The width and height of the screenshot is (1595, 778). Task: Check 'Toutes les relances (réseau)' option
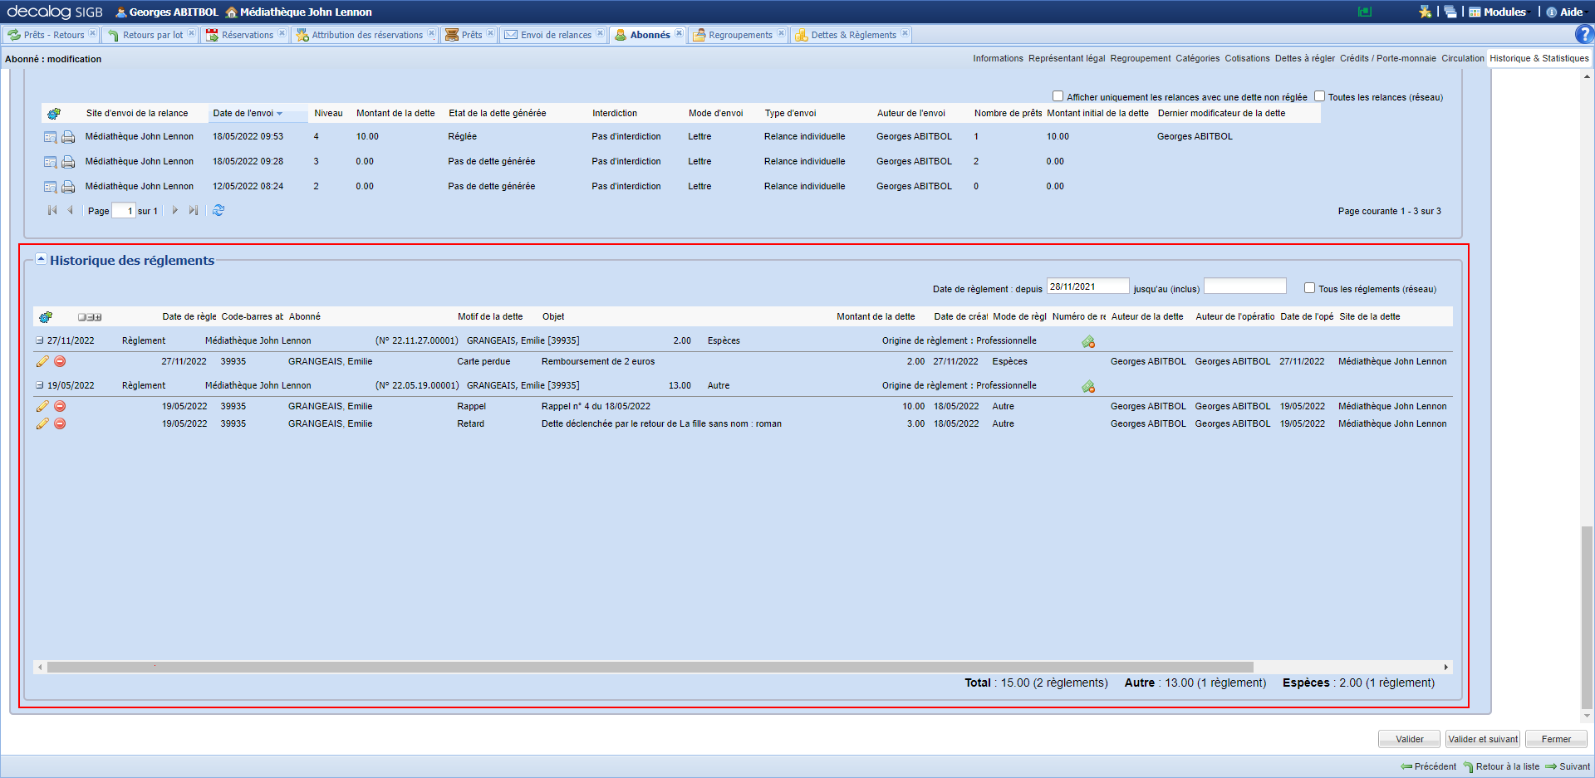[1319, 96]
